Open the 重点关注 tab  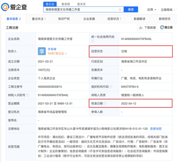39,19
